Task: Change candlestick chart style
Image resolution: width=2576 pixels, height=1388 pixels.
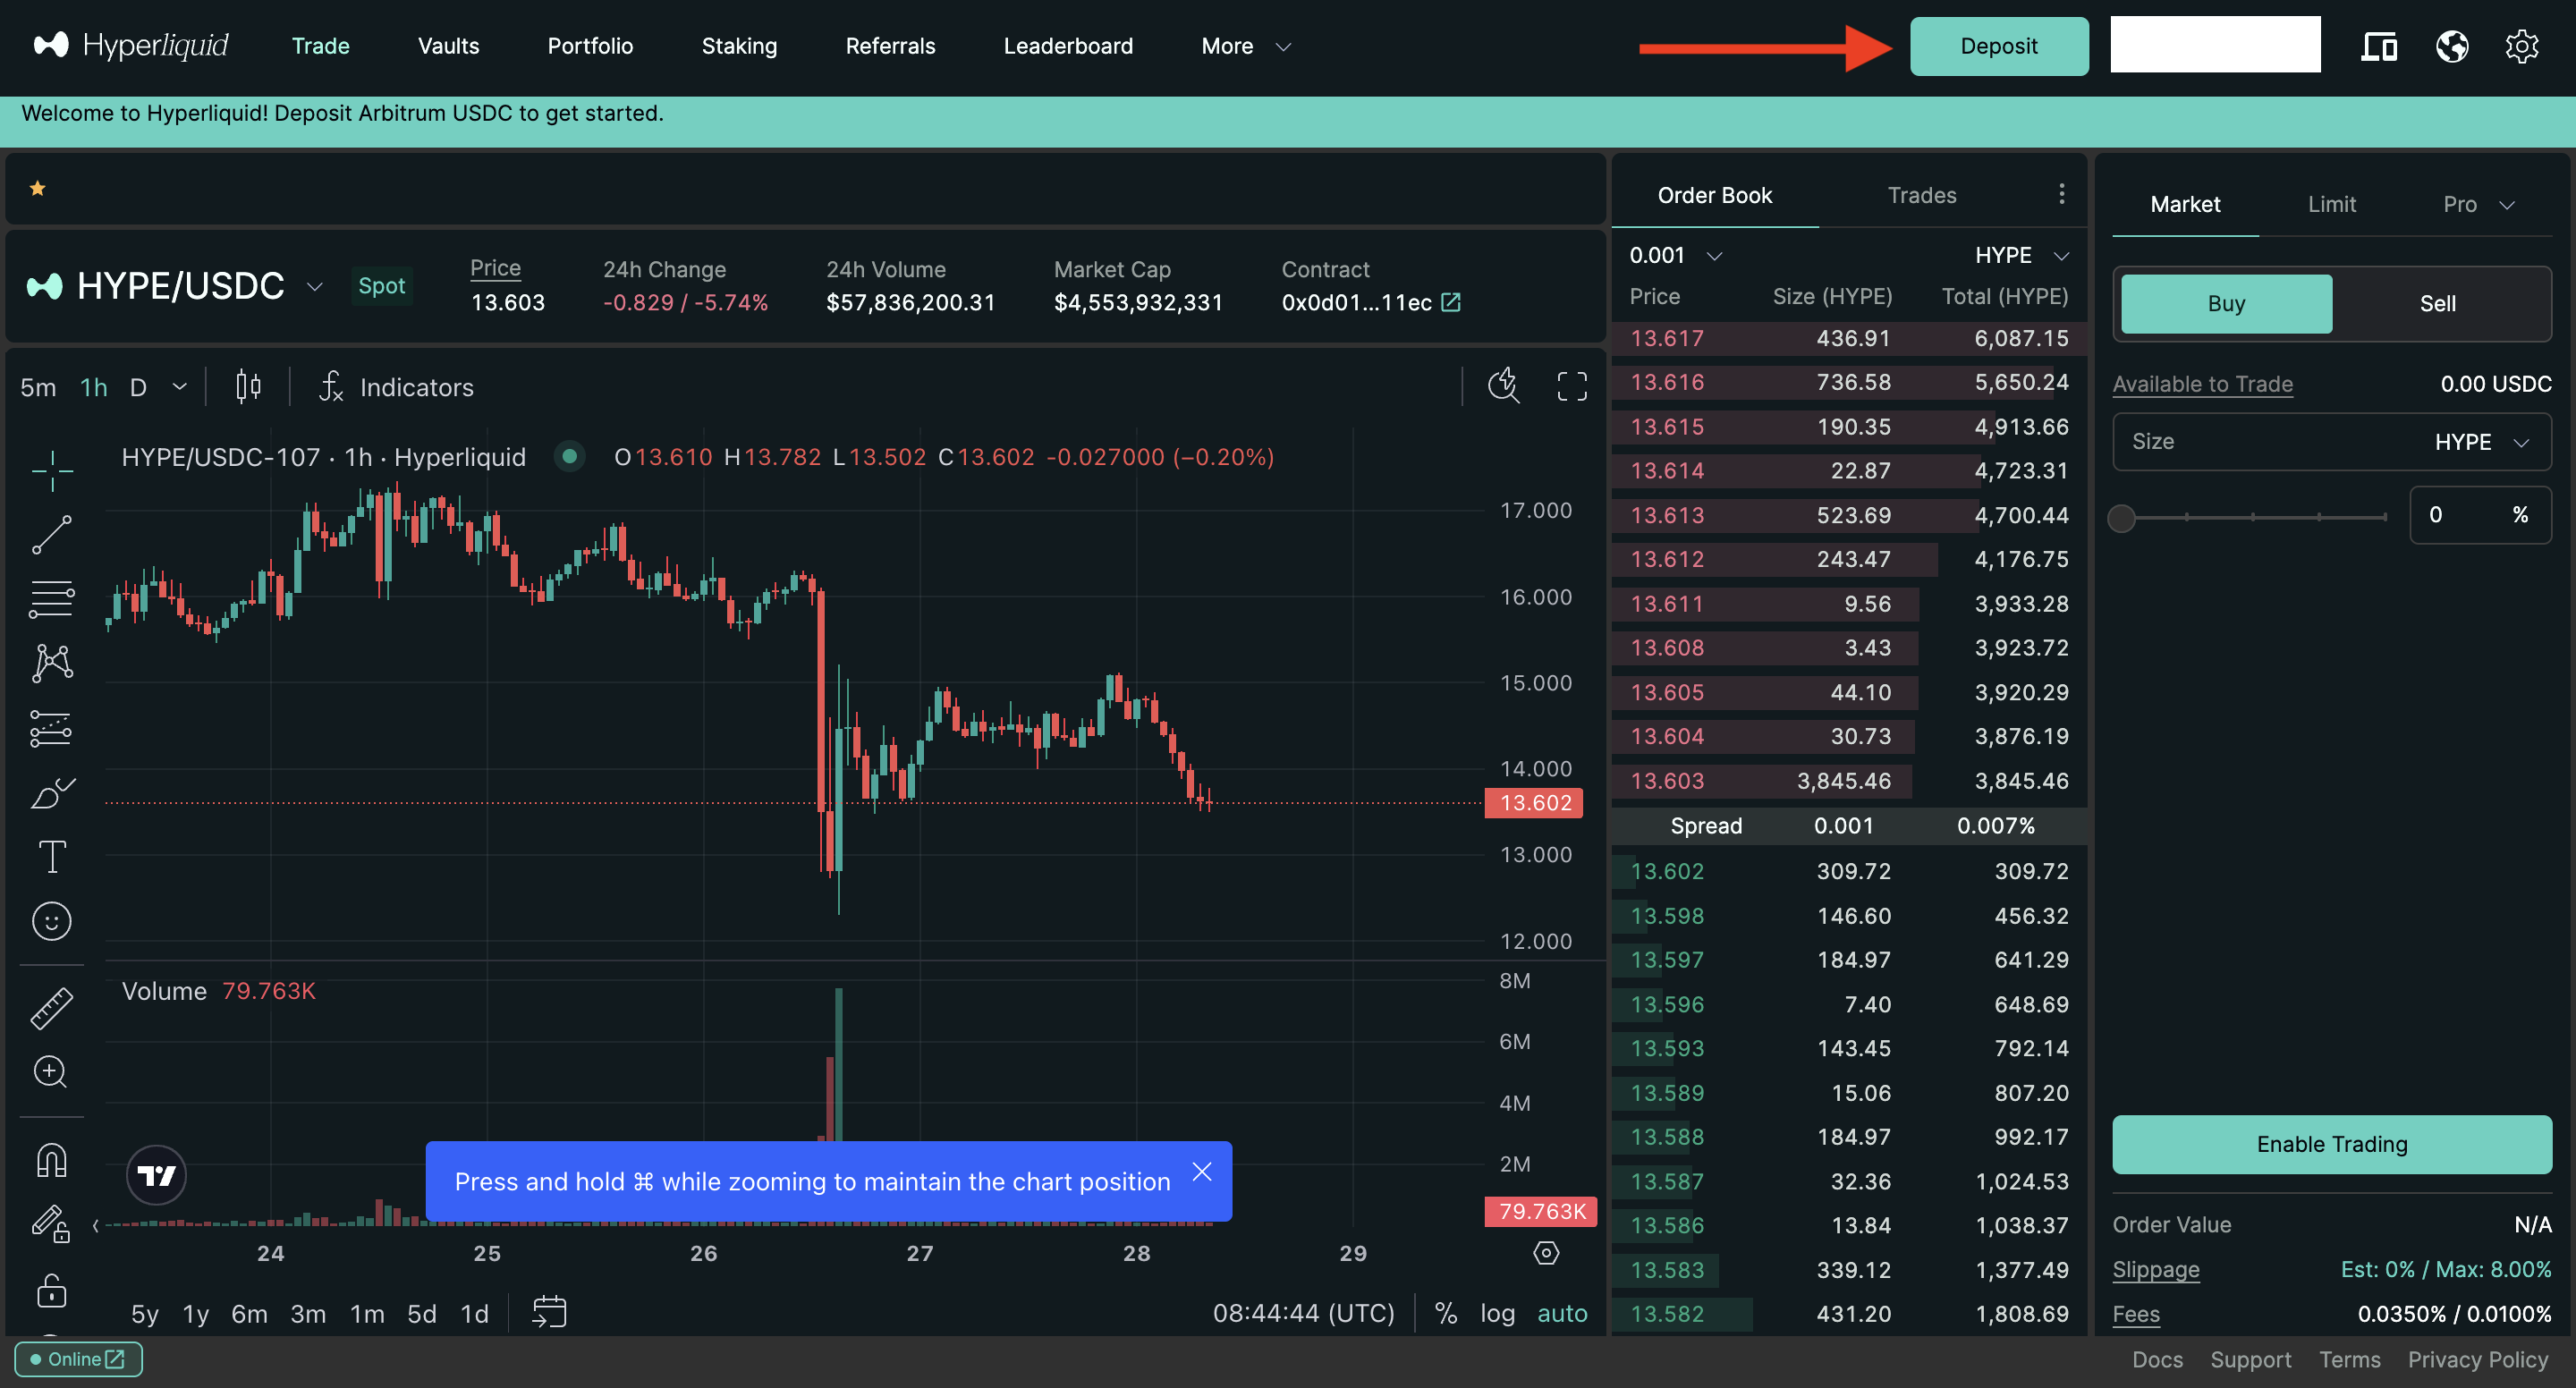Action: click(248, 386)
